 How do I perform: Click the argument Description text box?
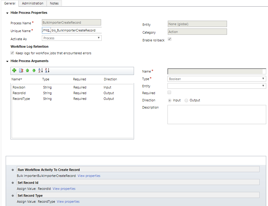click(x=217, y=114)
